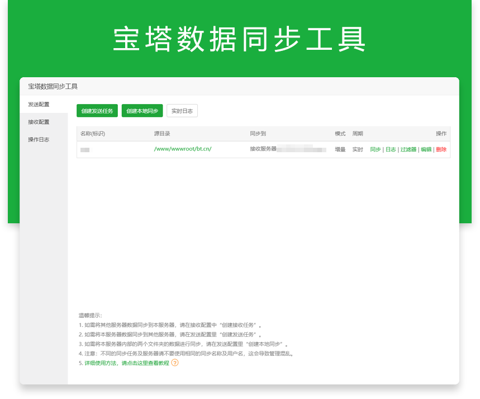480x399 pixels.
Task: Click 模式 column header
Action: pyautogui.click(x=340, y=134)
